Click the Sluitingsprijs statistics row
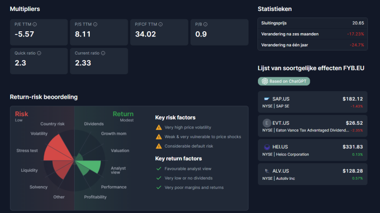Image resolution: width=380 pixels, height=213 pixels. pos(313,23)
